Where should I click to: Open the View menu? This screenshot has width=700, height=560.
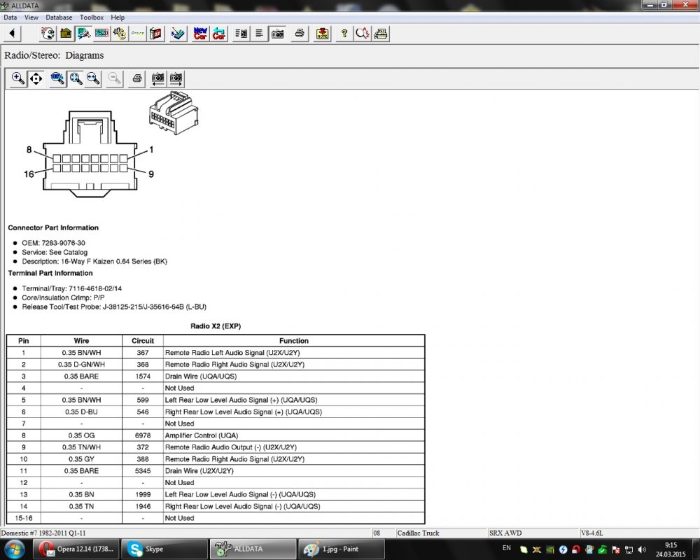pos(31,17)
